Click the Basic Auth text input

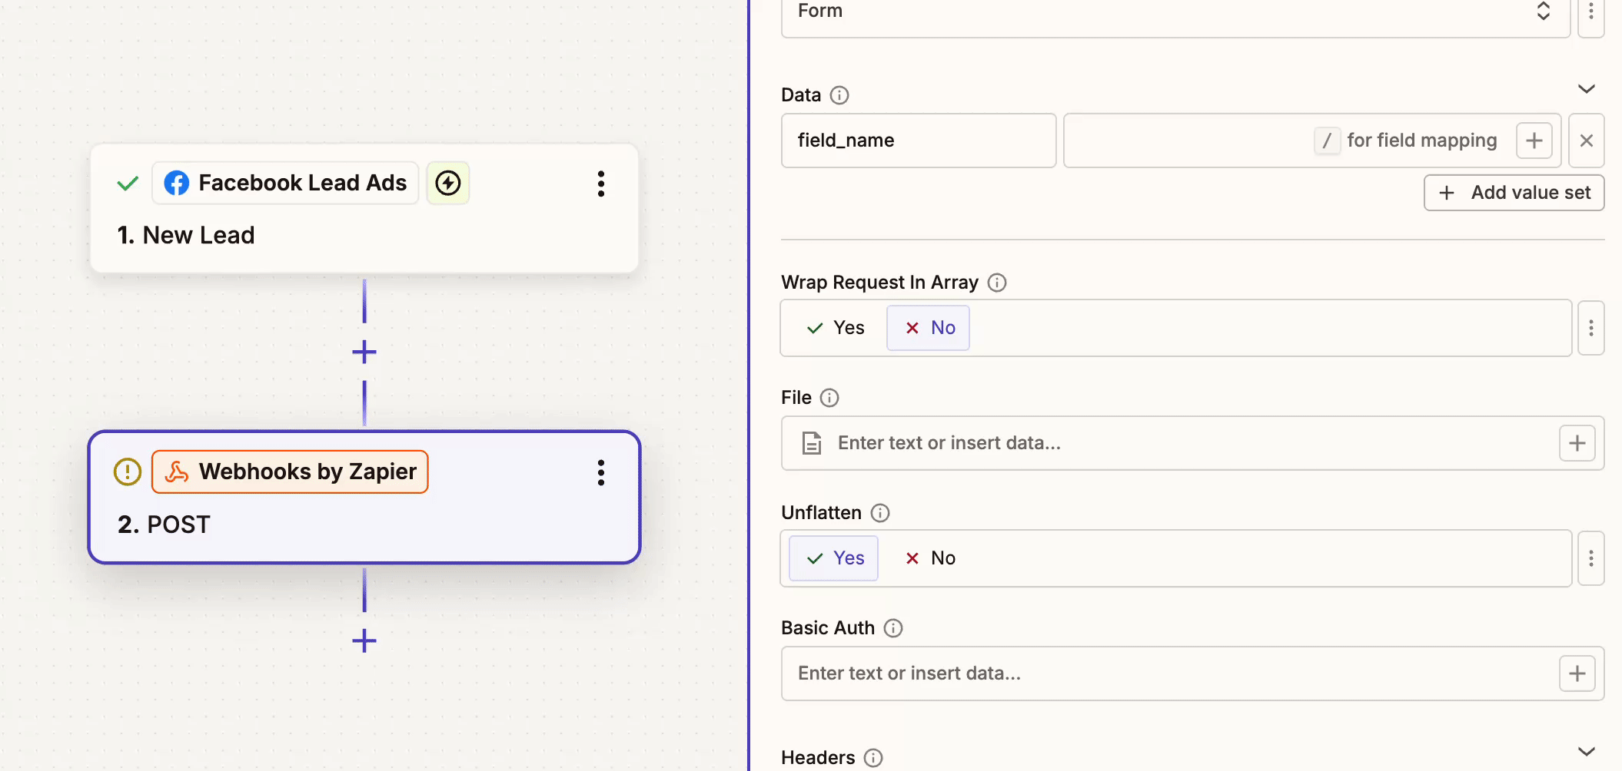[1168, 673]
